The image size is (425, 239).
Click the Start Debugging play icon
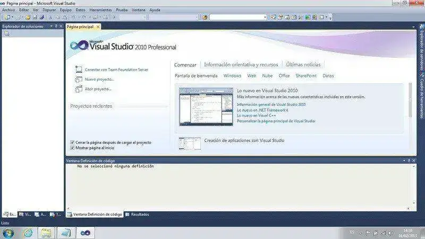(114, 17)
